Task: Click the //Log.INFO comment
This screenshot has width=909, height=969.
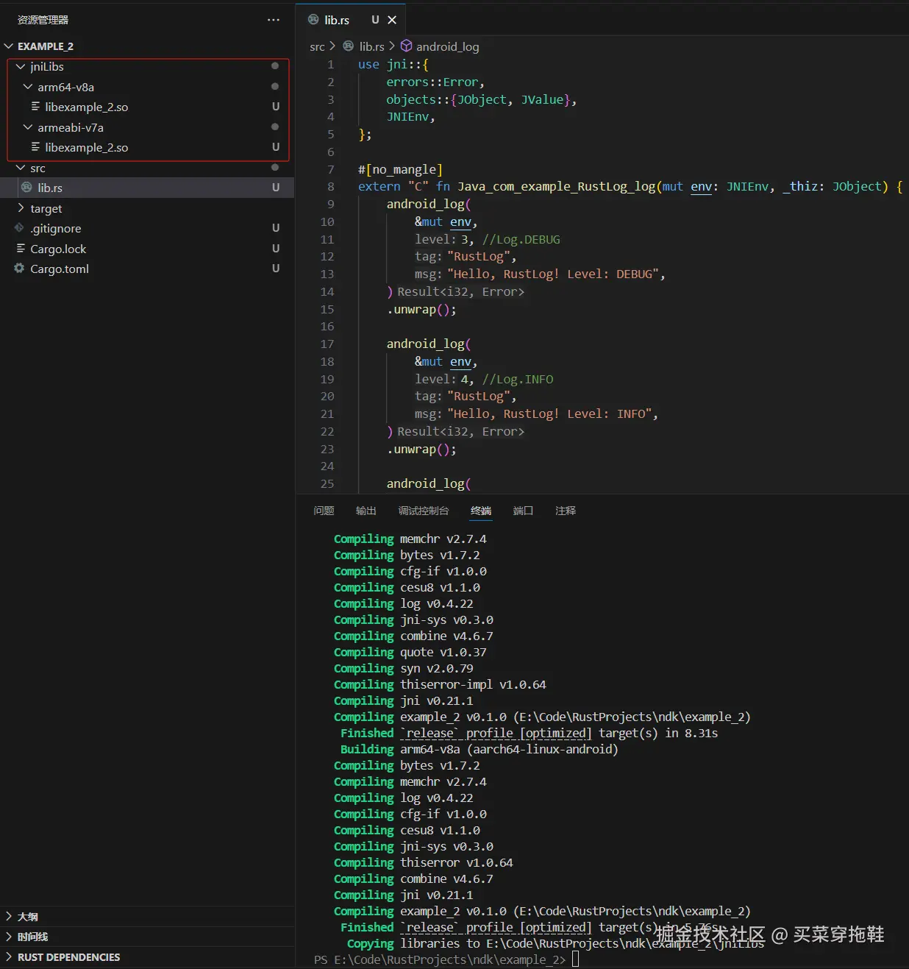Action: point(518,379)
